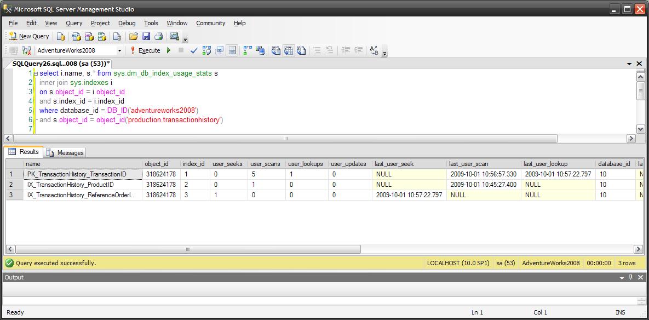
Task: Switch output to Results to Text
Action: (x=276, y=50)
